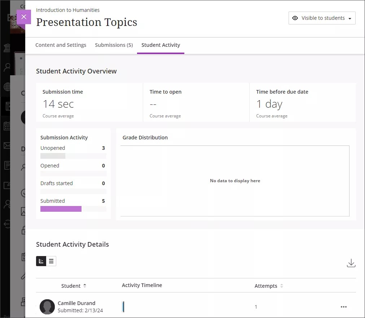Open the Submissions (5) tab

(x=114, y=45)
